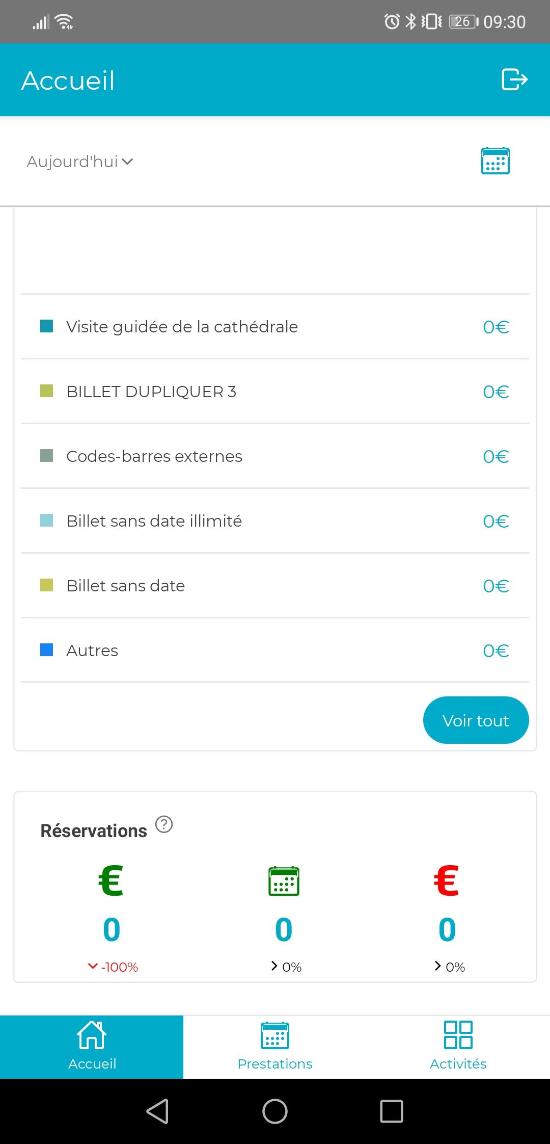This screenshot has width=550, height=1144.
Task: Select the Codes-barres externes row
Action: pos(154,456)
